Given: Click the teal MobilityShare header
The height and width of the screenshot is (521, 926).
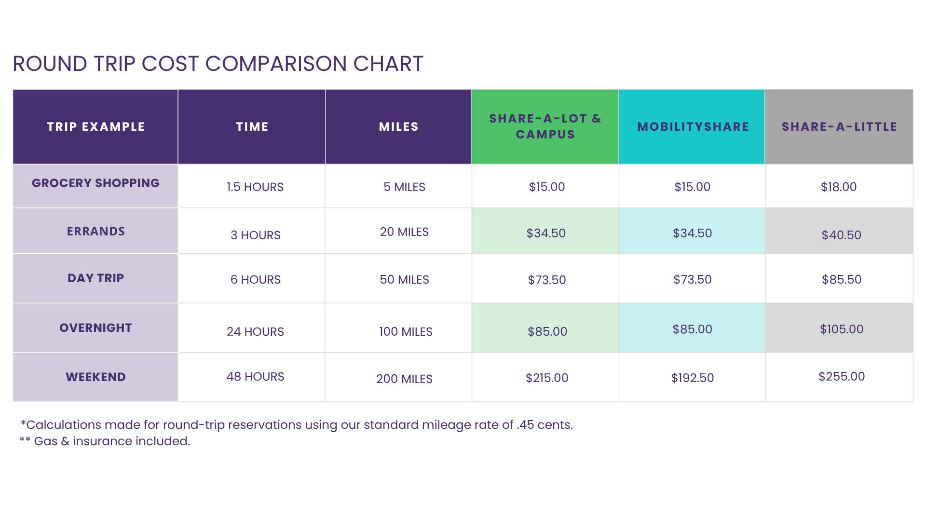Looking at the screenshot, I should pos(693,127).
